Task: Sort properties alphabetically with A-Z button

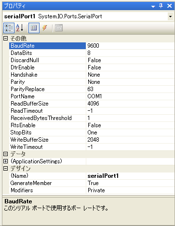Action: 20,28
